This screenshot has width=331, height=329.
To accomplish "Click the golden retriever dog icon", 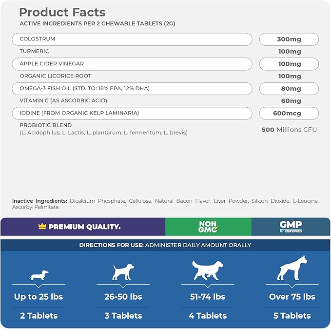I will coord(207,270).
